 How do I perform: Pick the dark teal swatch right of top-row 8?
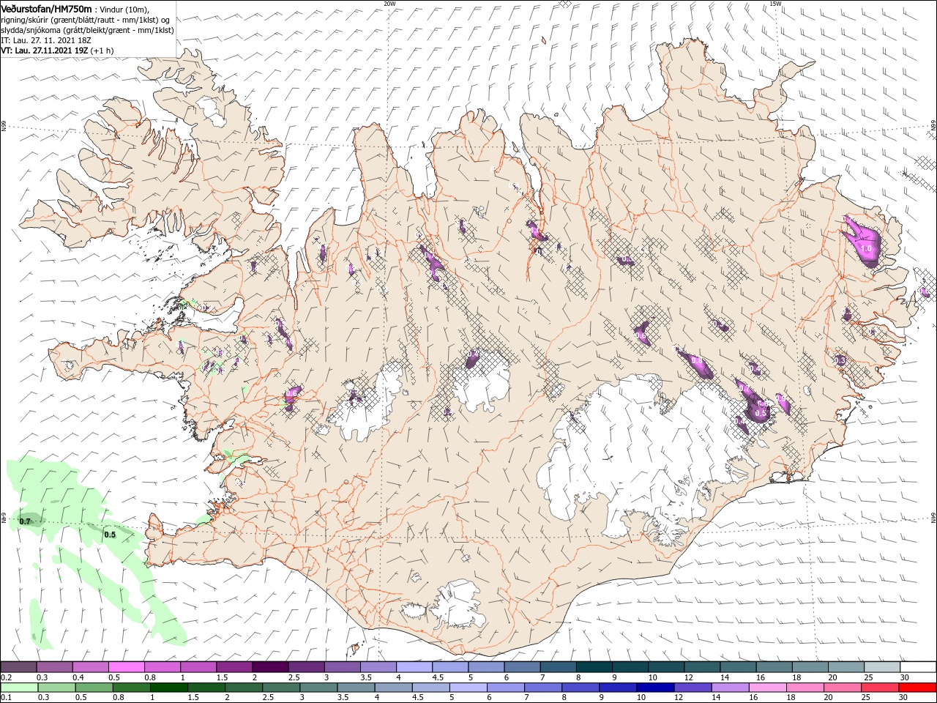[594, 667]
